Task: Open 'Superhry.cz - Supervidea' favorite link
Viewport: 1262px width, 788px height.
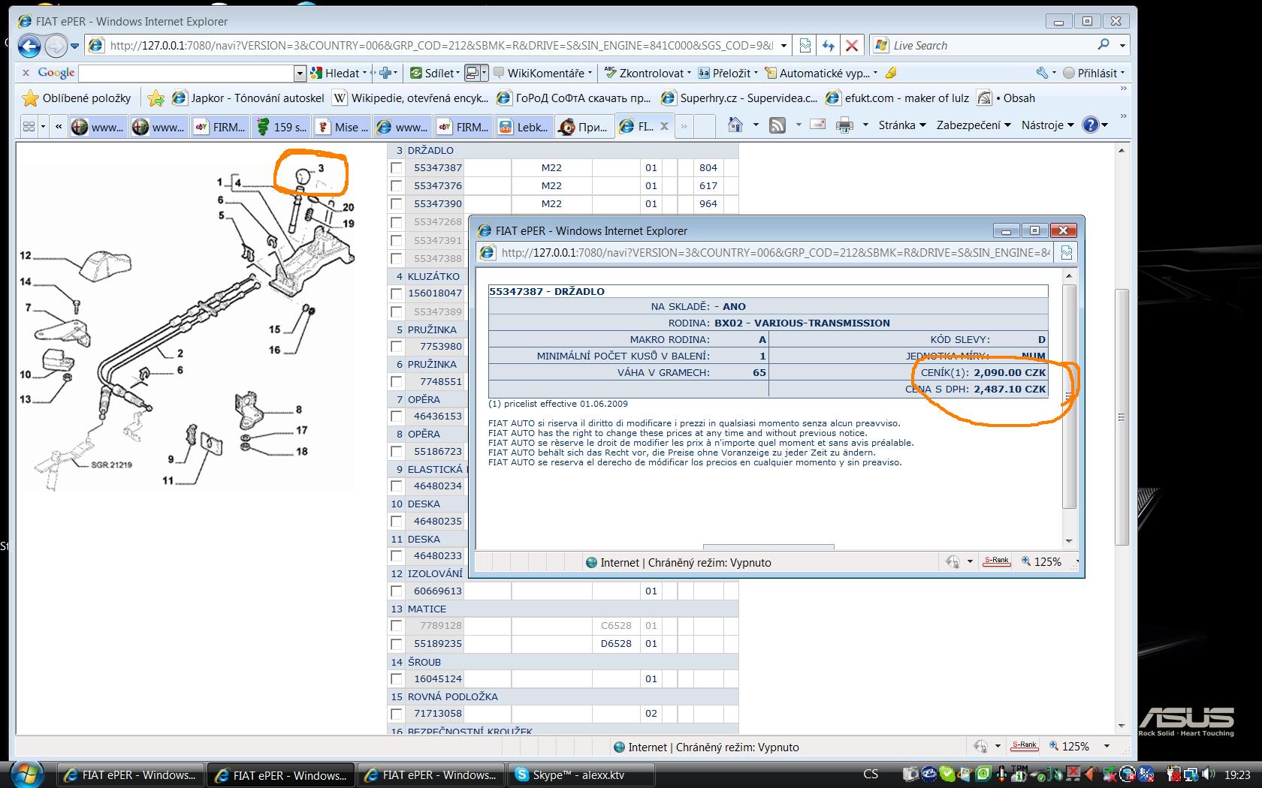Action: click(x=739, y=98)
